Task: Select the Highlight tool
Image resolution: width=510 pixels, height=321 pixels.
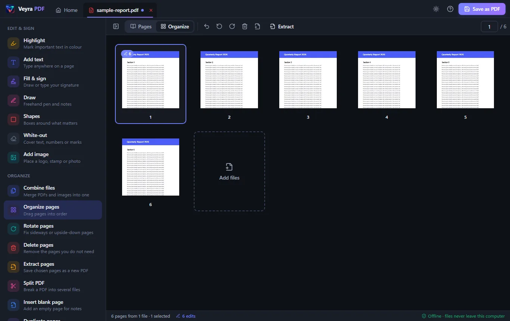Action: tap(53, 43)
